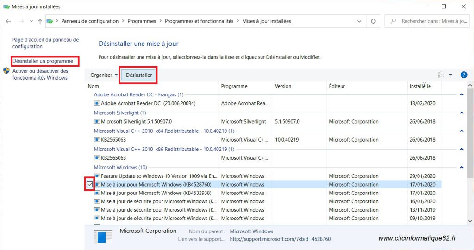This screenshot has height=250, width=474.
Task: Collapse the Adobe Acrobat Reader DC group
Action: [x=462, y=94]
